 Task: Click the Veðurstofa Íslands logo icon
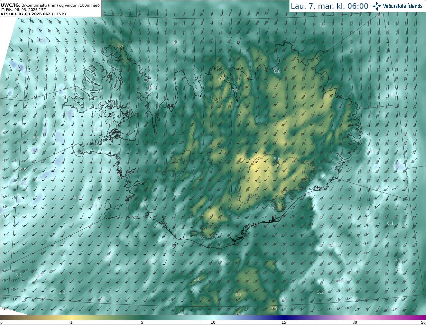pos(377,6)
